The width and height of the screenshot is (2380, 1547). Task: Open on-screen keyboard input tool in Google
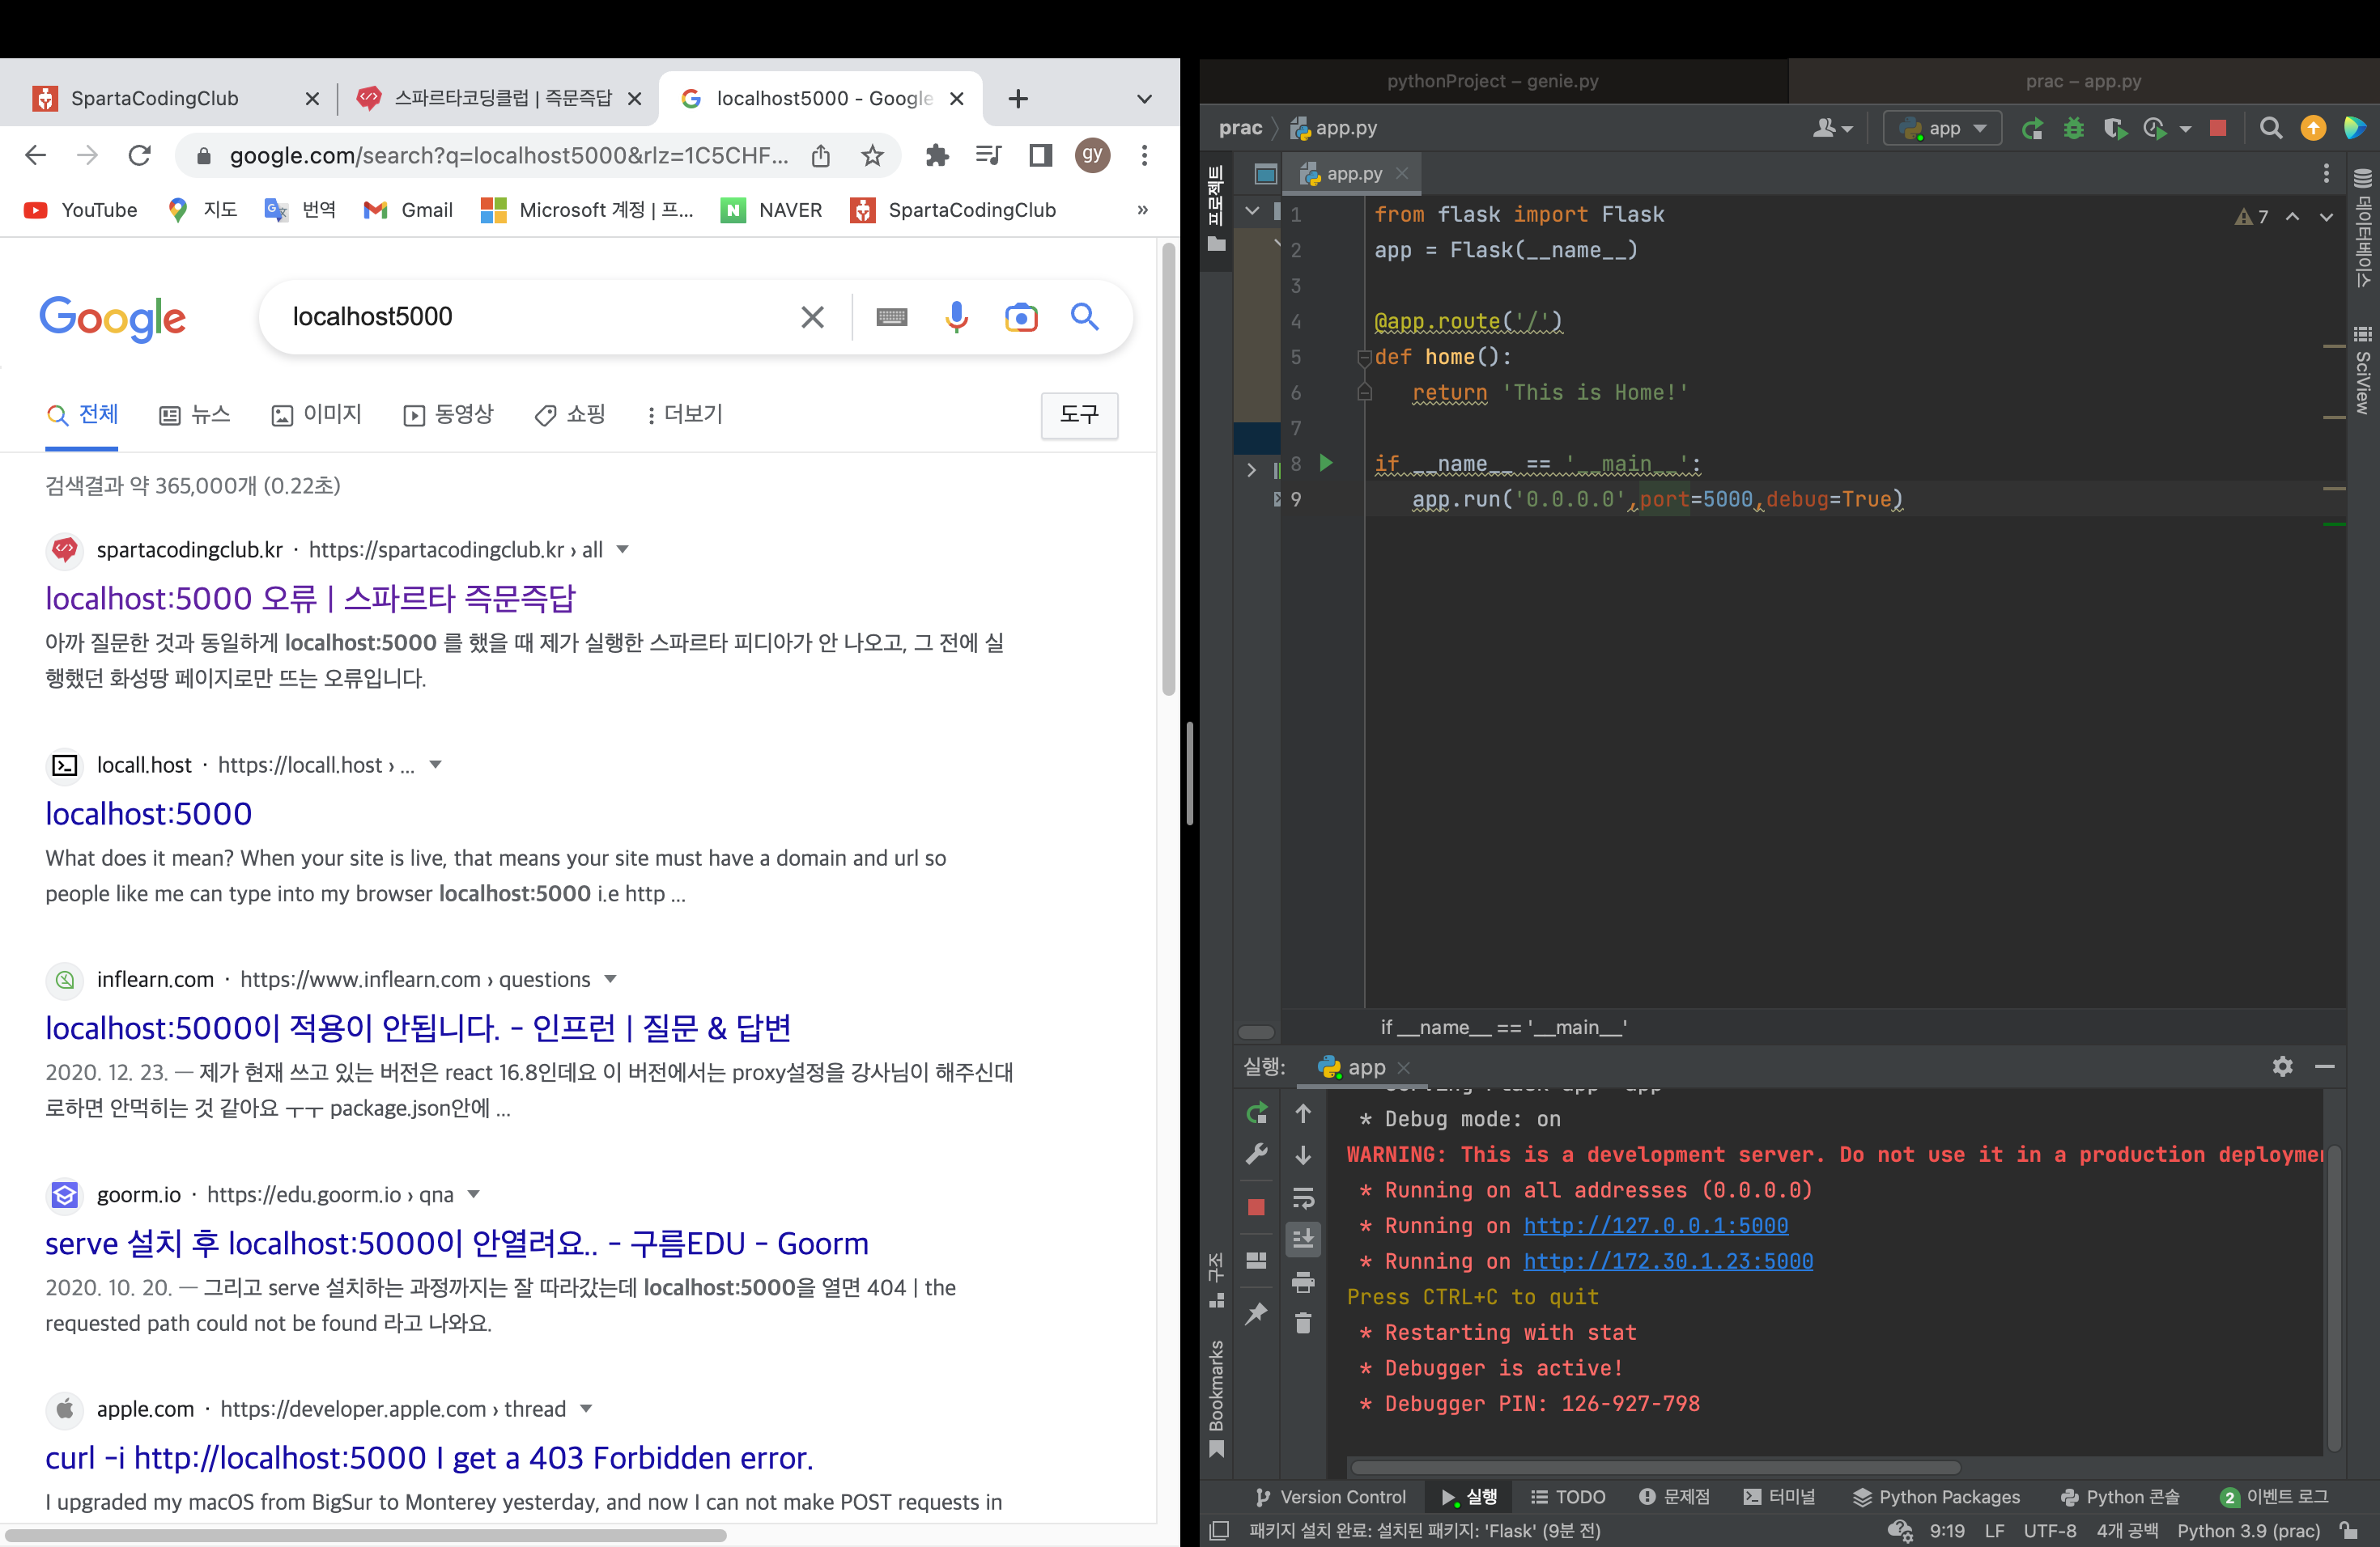[x=892, y=317]
